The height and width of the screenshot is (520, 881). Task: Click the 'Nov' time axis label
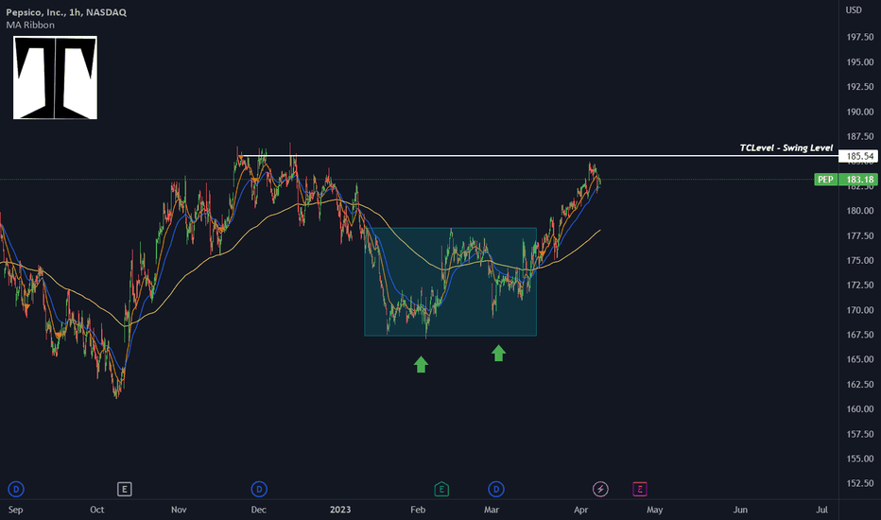coord(179,510)
